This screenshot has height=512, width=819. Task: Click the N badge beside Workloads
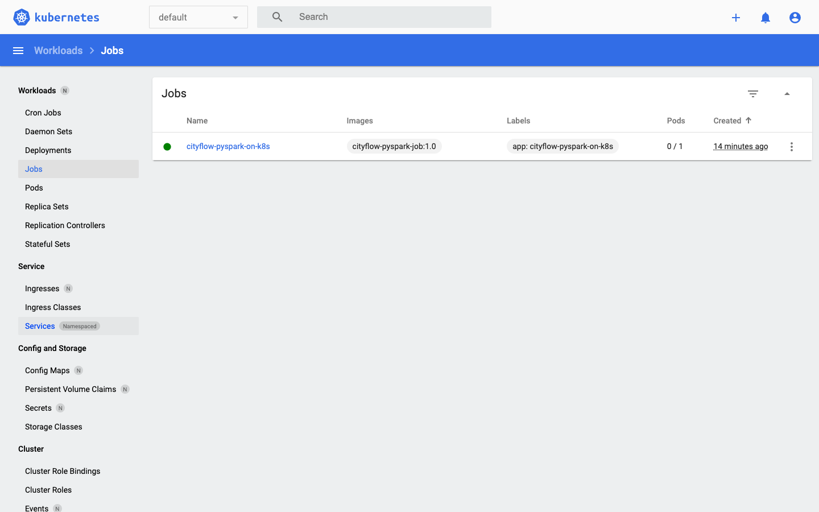point(65,90)
